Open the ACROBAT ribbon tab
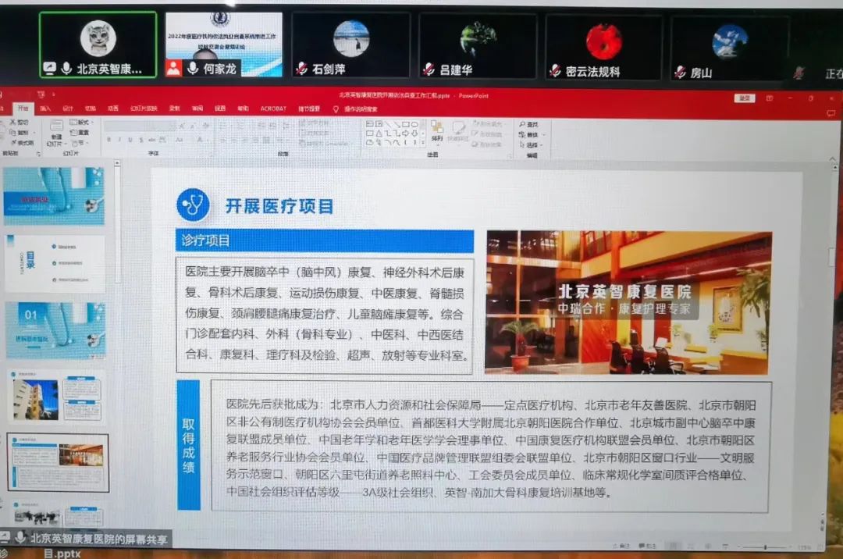This screenshot has height=559, width=843. click(x=273, y=109)
